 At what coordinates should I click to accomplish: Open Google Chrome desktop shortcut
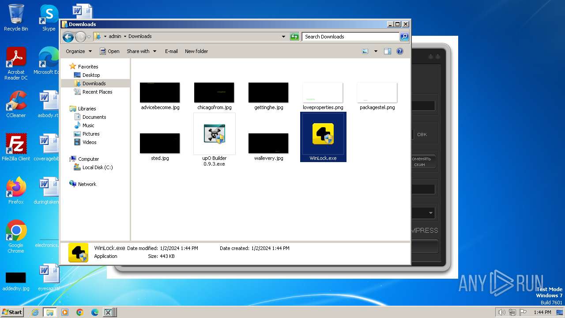pos(16,237)
